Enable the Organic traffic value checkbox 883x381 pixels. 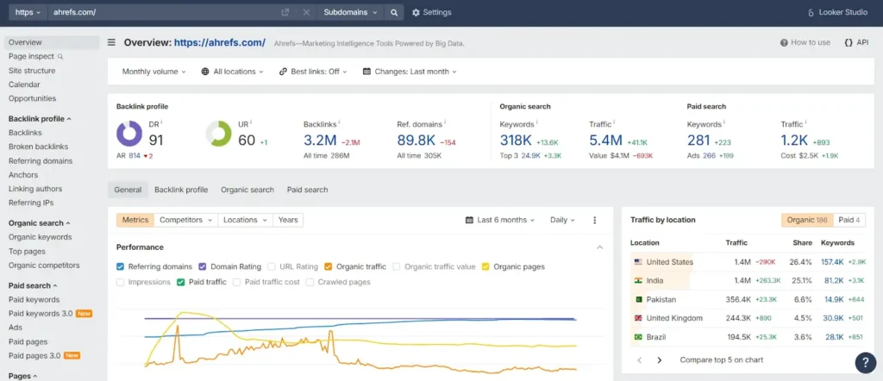coord(397,266)
